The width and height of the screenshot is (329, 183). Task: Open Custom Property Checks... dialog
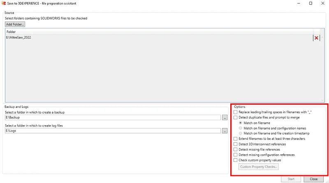click(x=258, y=167)
